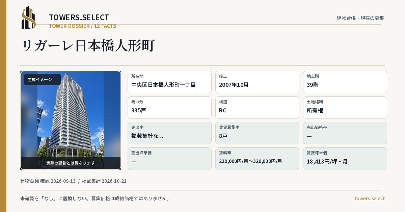This screenshot has height=212, width=405.
Task: Click the 売出坪単価 card
Action: [169, 158]
